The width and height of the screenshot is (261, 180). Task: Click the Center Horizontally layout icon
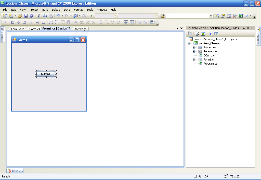pos(126,22)
